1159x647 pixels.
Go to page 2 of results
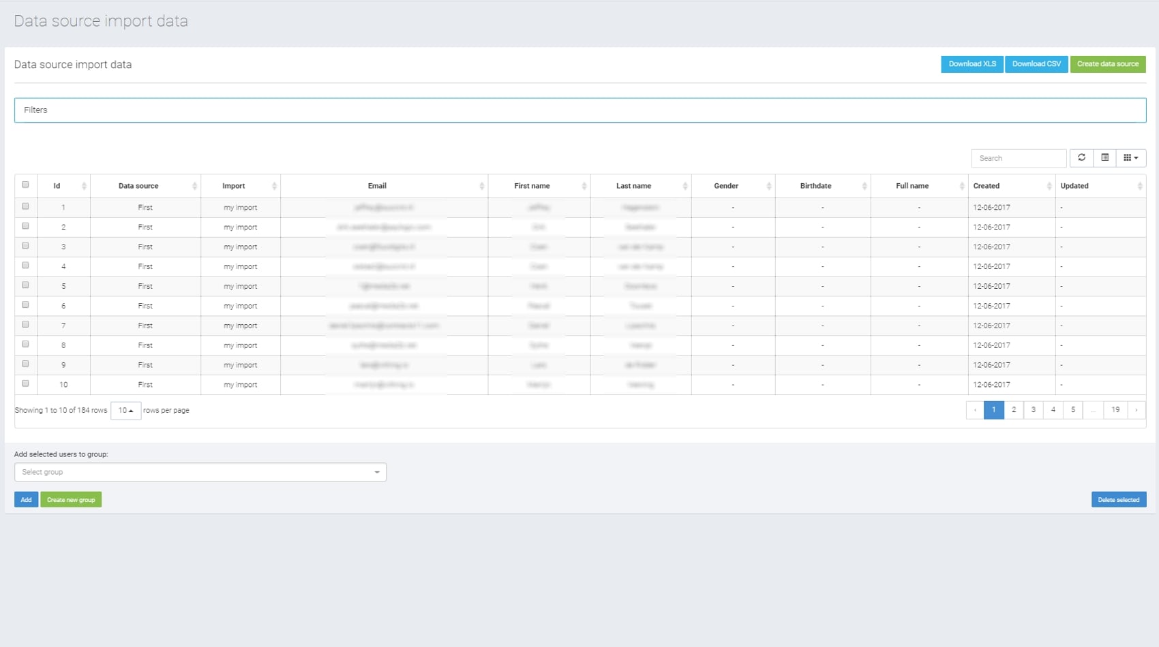click(x=1014, y=410)
